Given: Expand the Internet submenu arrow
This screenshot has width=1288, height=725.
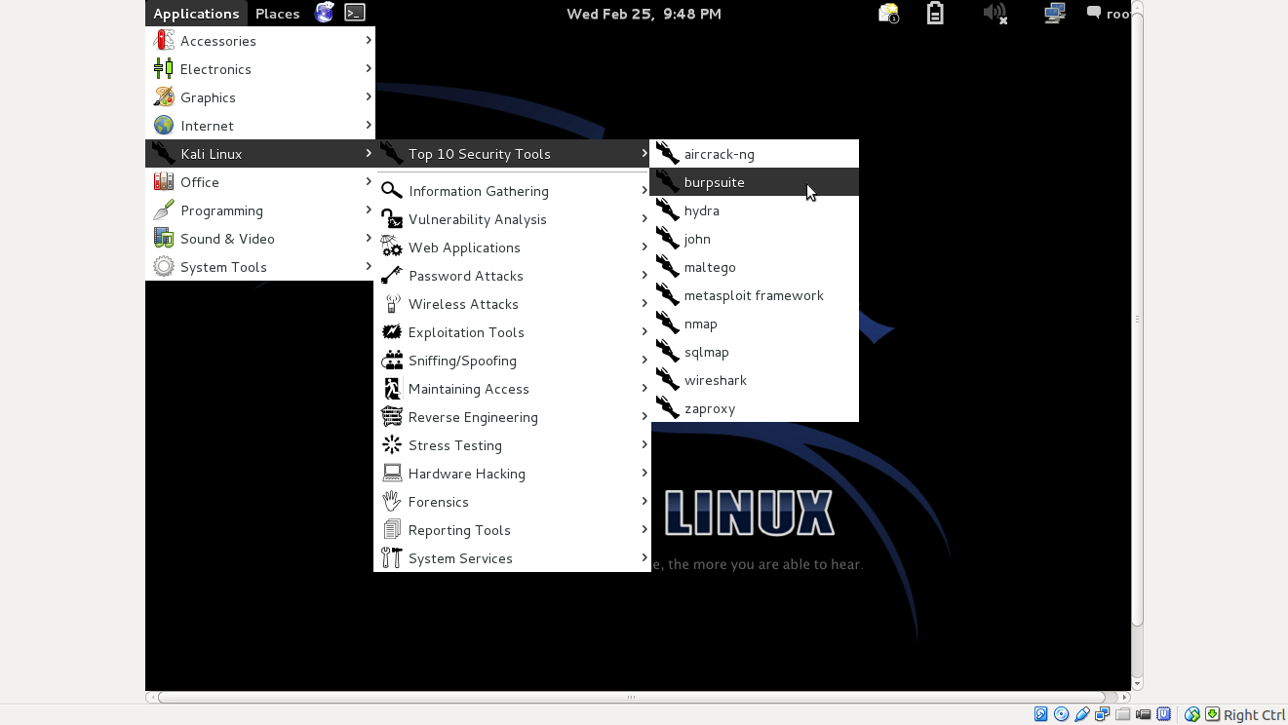Looking at the screenshot, I should click(369, 125).
